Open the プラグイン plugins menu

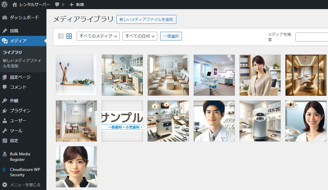tap(20, 111)
